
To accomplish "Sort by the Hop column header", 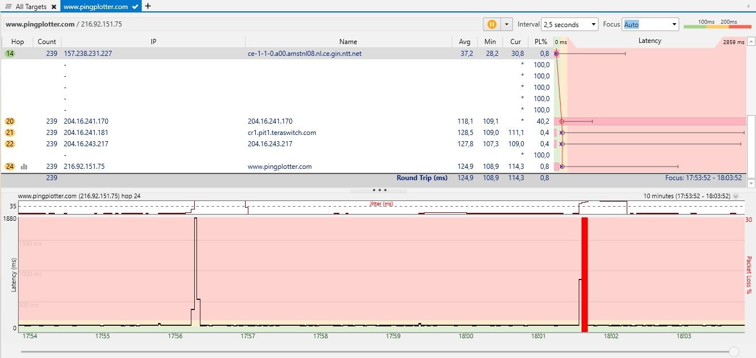I will [18, 41].
